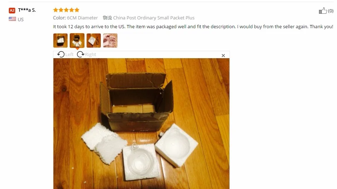Click the US country label

(21, 19)
